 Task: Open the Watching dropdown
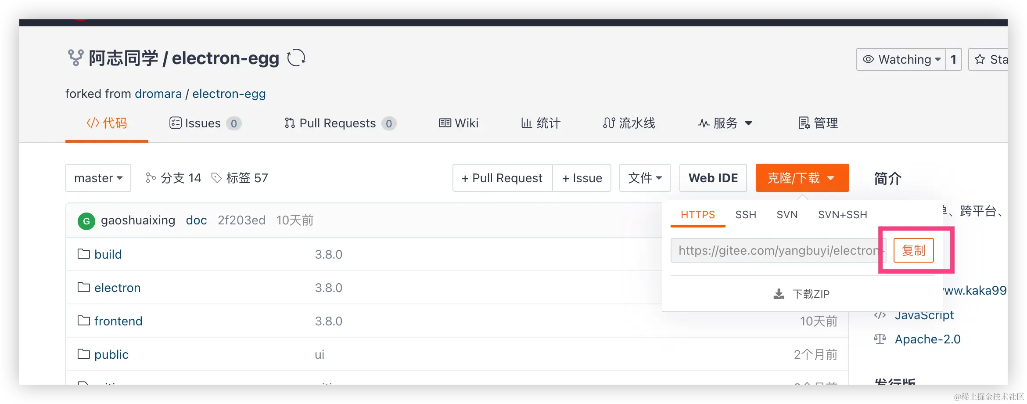pos(901,59)
